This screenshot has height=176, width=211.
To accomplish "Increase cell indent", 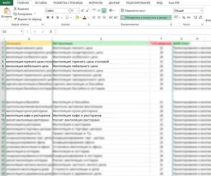I will 116,18.
